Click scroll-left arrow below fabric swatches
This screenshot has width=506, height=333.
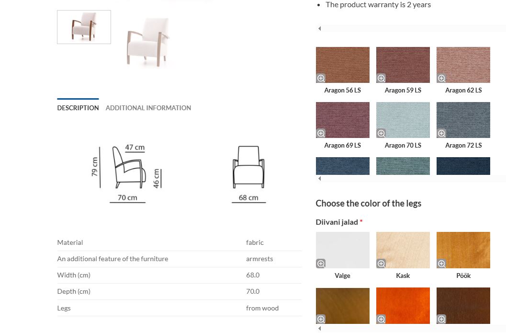click(319, 179)
